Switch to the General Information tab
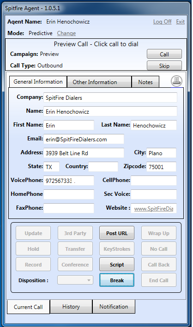This screenshot has width=193, height=327. coord(38,82)
